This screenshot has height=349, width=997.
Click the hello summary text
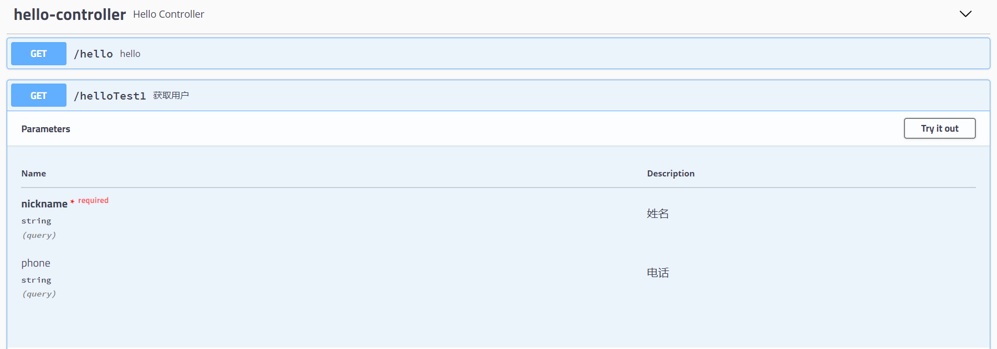(x=130, y=54)
